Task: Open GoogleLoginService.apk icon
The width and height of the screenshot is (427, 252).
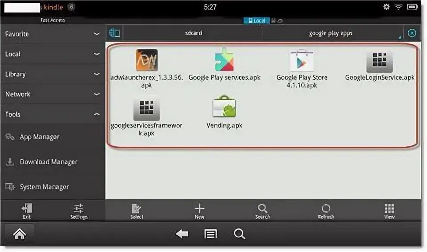Action: pyautogui.click(x=379, y=61)
